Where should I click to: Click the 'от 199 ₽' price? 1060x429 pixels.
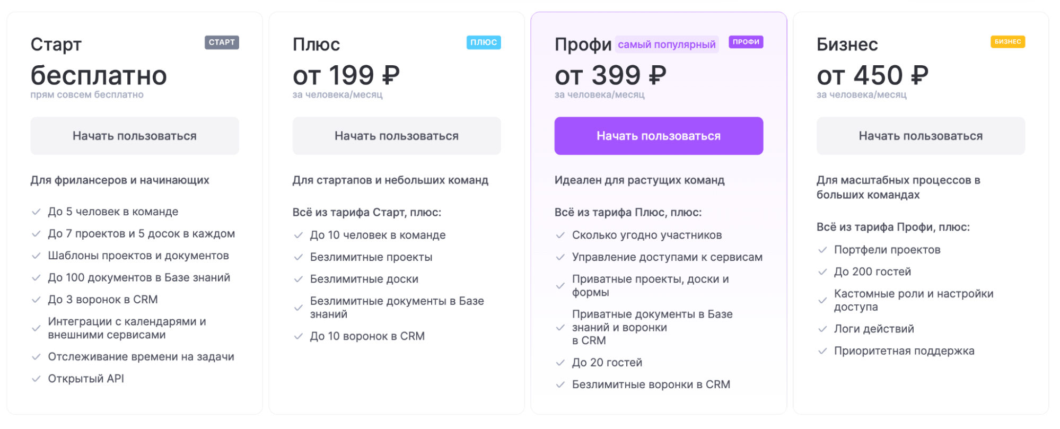pos(346,75)
